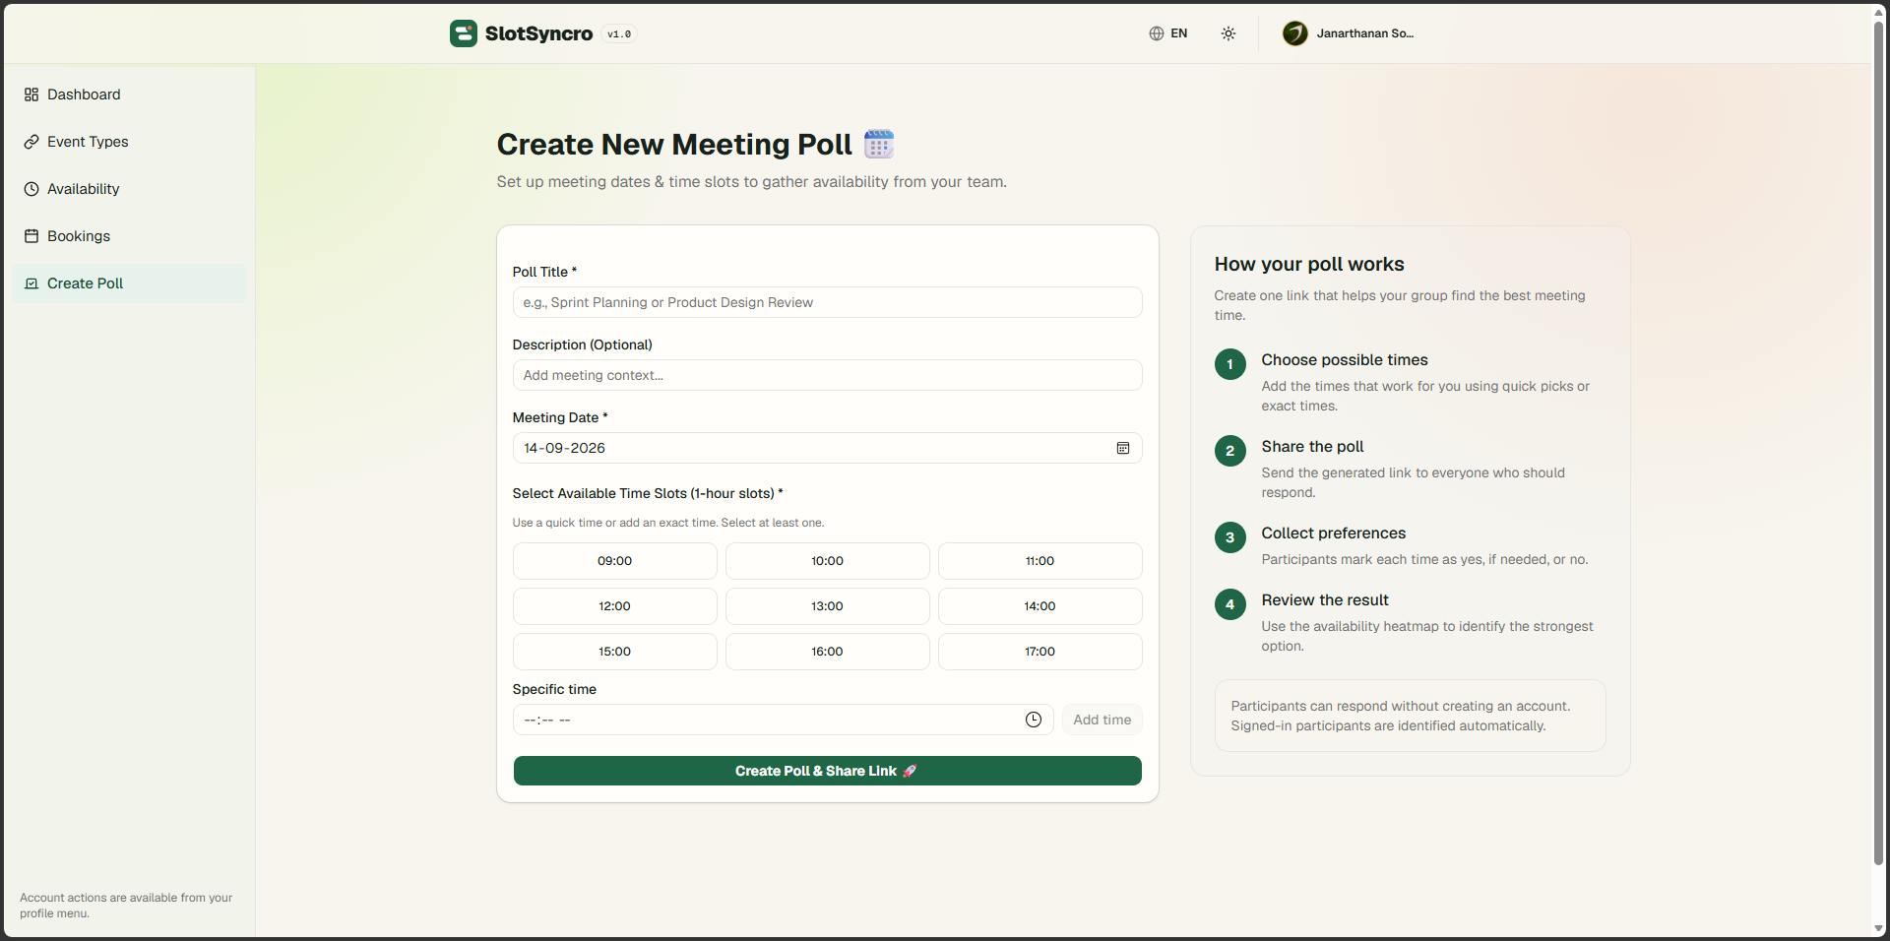
Task: Click the 'How your poll works' heading
Action: click(1309, 264)
